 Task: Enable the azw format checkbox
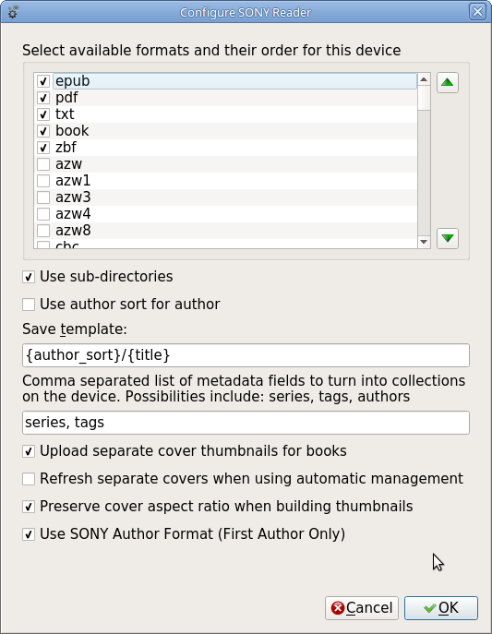pyautogui.click(x=43, y=164)
